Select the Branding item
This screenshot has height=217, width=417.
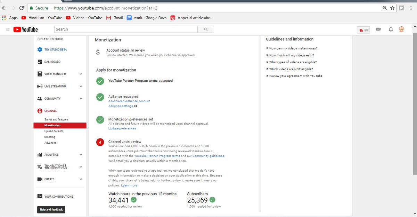point(50,137)
